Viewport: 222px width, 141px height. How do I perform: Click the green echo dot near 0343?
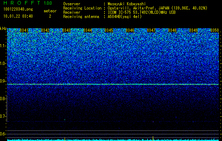coord(65,119)
